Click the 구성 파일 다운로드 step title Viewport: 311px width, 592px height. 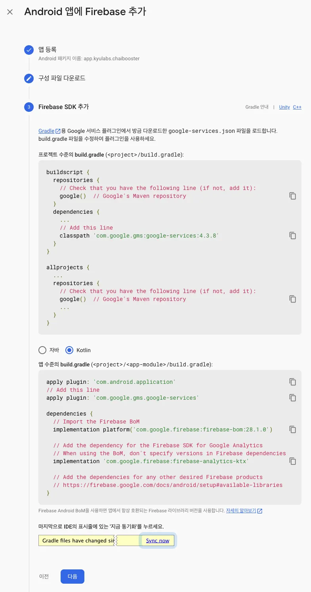(x=62, y=78)
